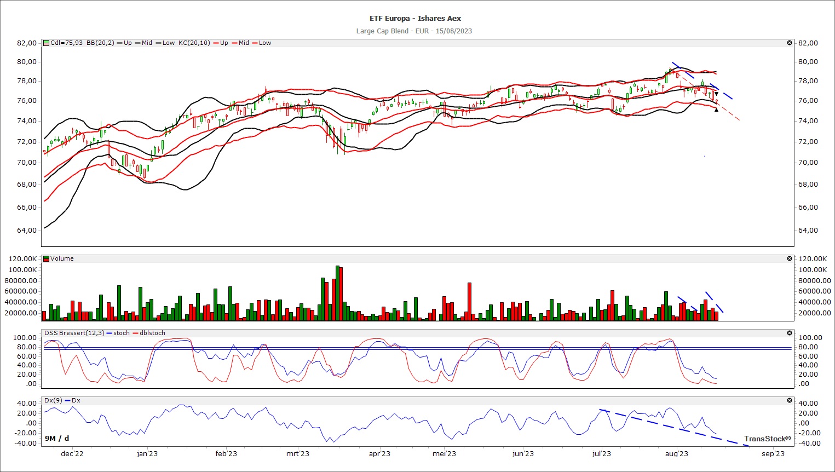Image resolution: width=835 pixels, height=472 pixels.
Task: Click the Bollinger Band Mid legend entry
Action: click(x=147, y=43)
